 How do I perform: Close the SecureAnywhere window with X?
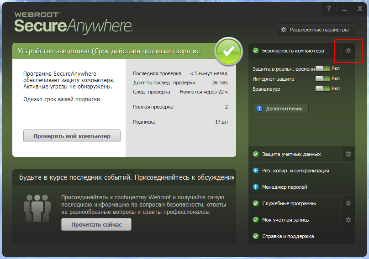coord(360,9)
